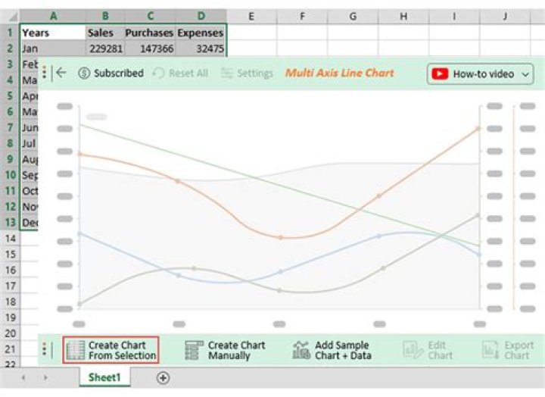Click the Reset All text
The image size is (545, 397).
tap(188, 73)
